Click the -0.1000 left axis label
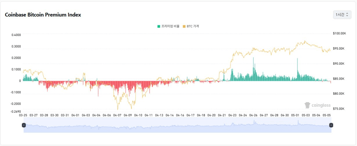Viewport: 357px width, 146px height. click(16, 92)
